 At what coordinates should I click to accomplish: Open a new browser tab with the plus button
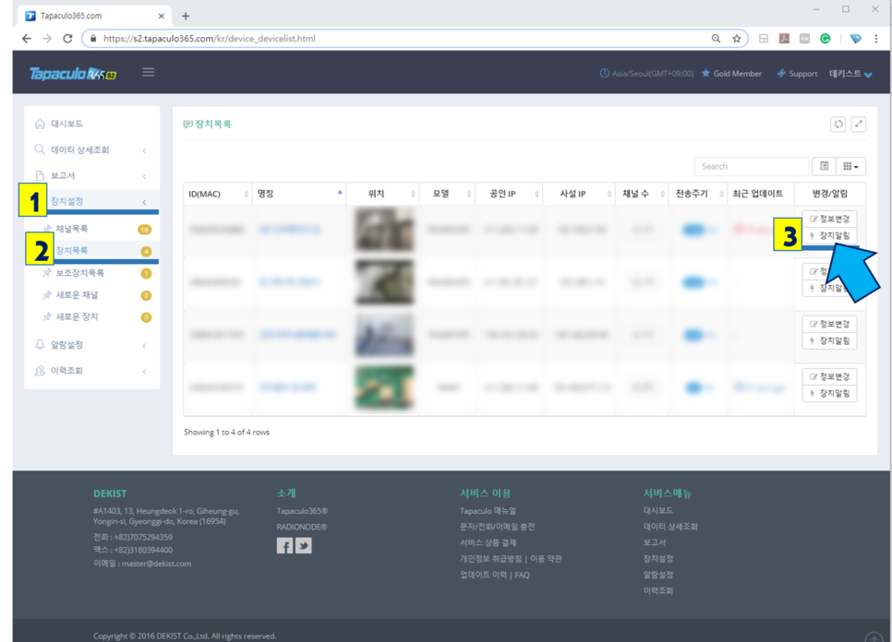(186, 16)
